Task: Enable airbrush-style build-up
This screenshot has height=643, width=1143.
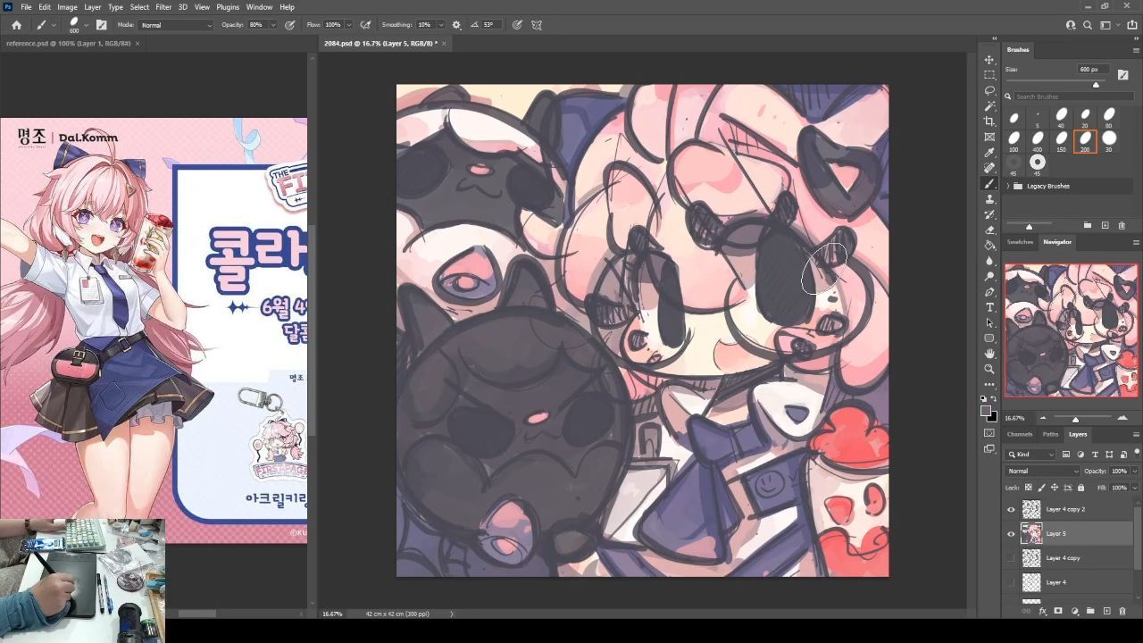Action: pos(365,25)
